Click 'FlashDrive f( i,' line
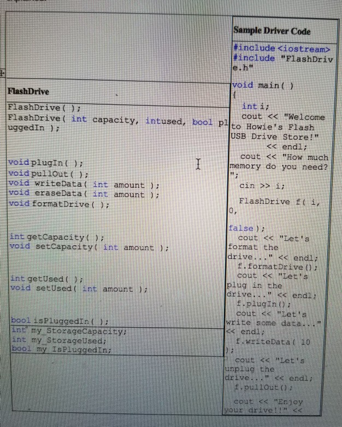Viewport: 342px width, 427px height. click(279, 202)
